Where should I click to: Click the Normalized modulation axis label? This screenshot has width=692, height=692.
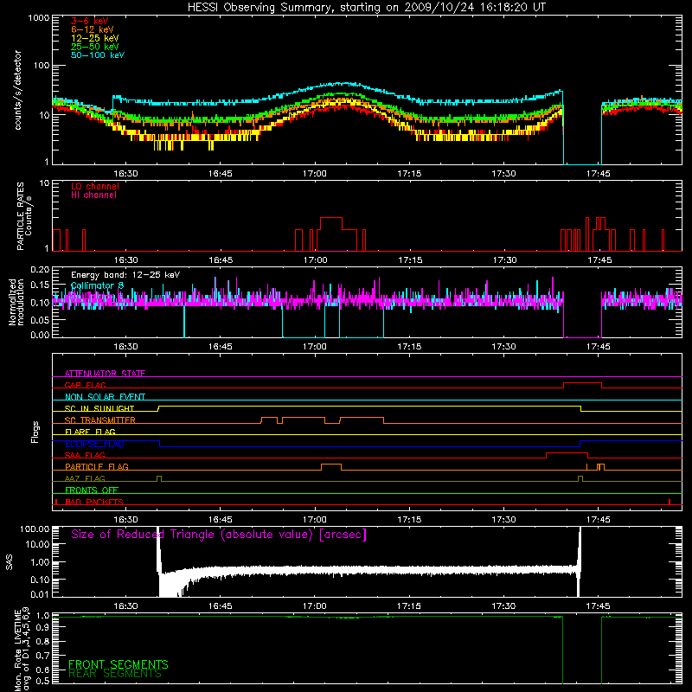tap(16, 302)
